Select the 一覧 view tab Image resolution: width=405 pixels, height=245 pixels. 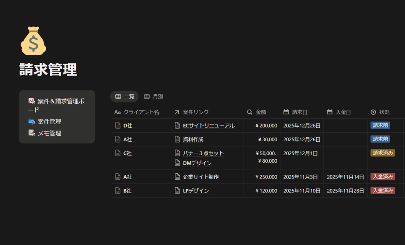(124, 96)
